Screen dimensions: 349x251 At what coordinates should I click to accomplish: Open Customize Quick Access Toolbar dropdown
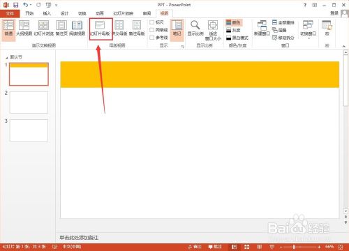[x=56, y=5]
